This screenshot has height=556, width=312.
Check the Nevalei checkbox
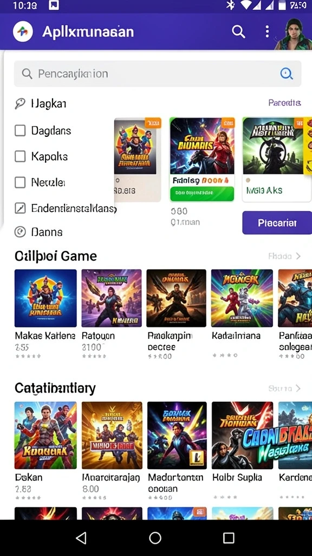click(x=20, y=182)
